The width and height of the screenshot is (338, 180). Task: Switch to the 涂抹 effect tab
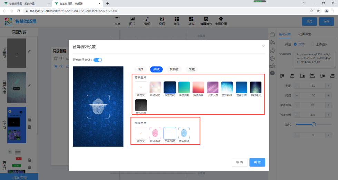point(140,69)
